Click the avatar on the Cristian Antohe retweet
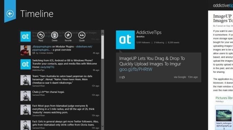 [x=25, y=50]
